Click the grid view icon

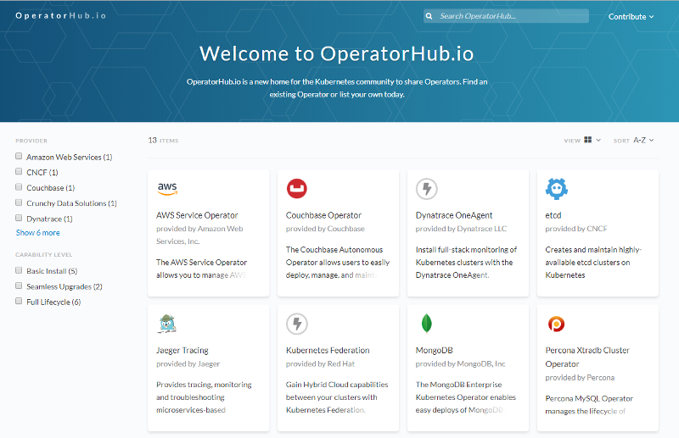click(x=587, y=140)
